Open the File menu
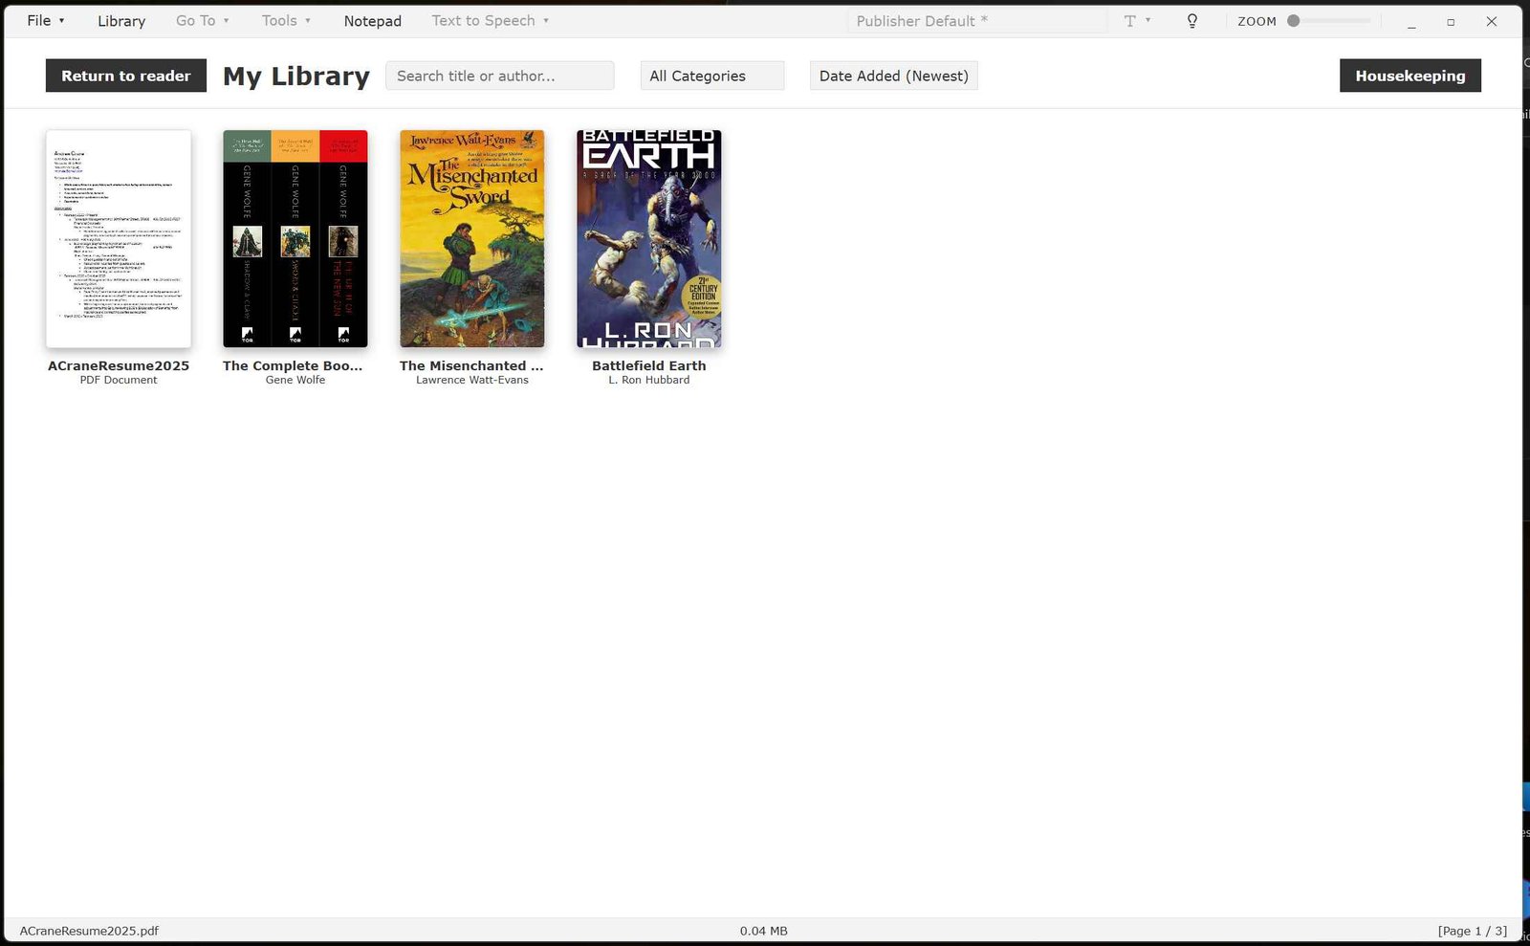 (45, 20)
